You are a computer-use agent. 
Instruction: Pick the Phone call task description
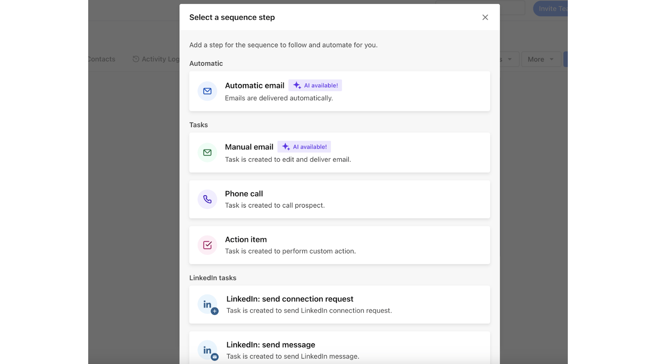click(x=274, y=205)
